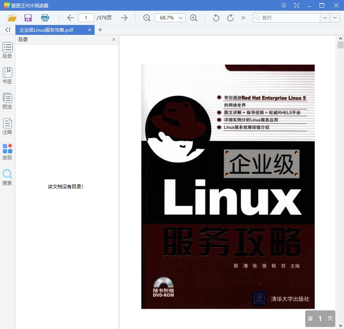Open the 目录 outline sidebar
Screen dimensions: 344x329
(7, 50)
